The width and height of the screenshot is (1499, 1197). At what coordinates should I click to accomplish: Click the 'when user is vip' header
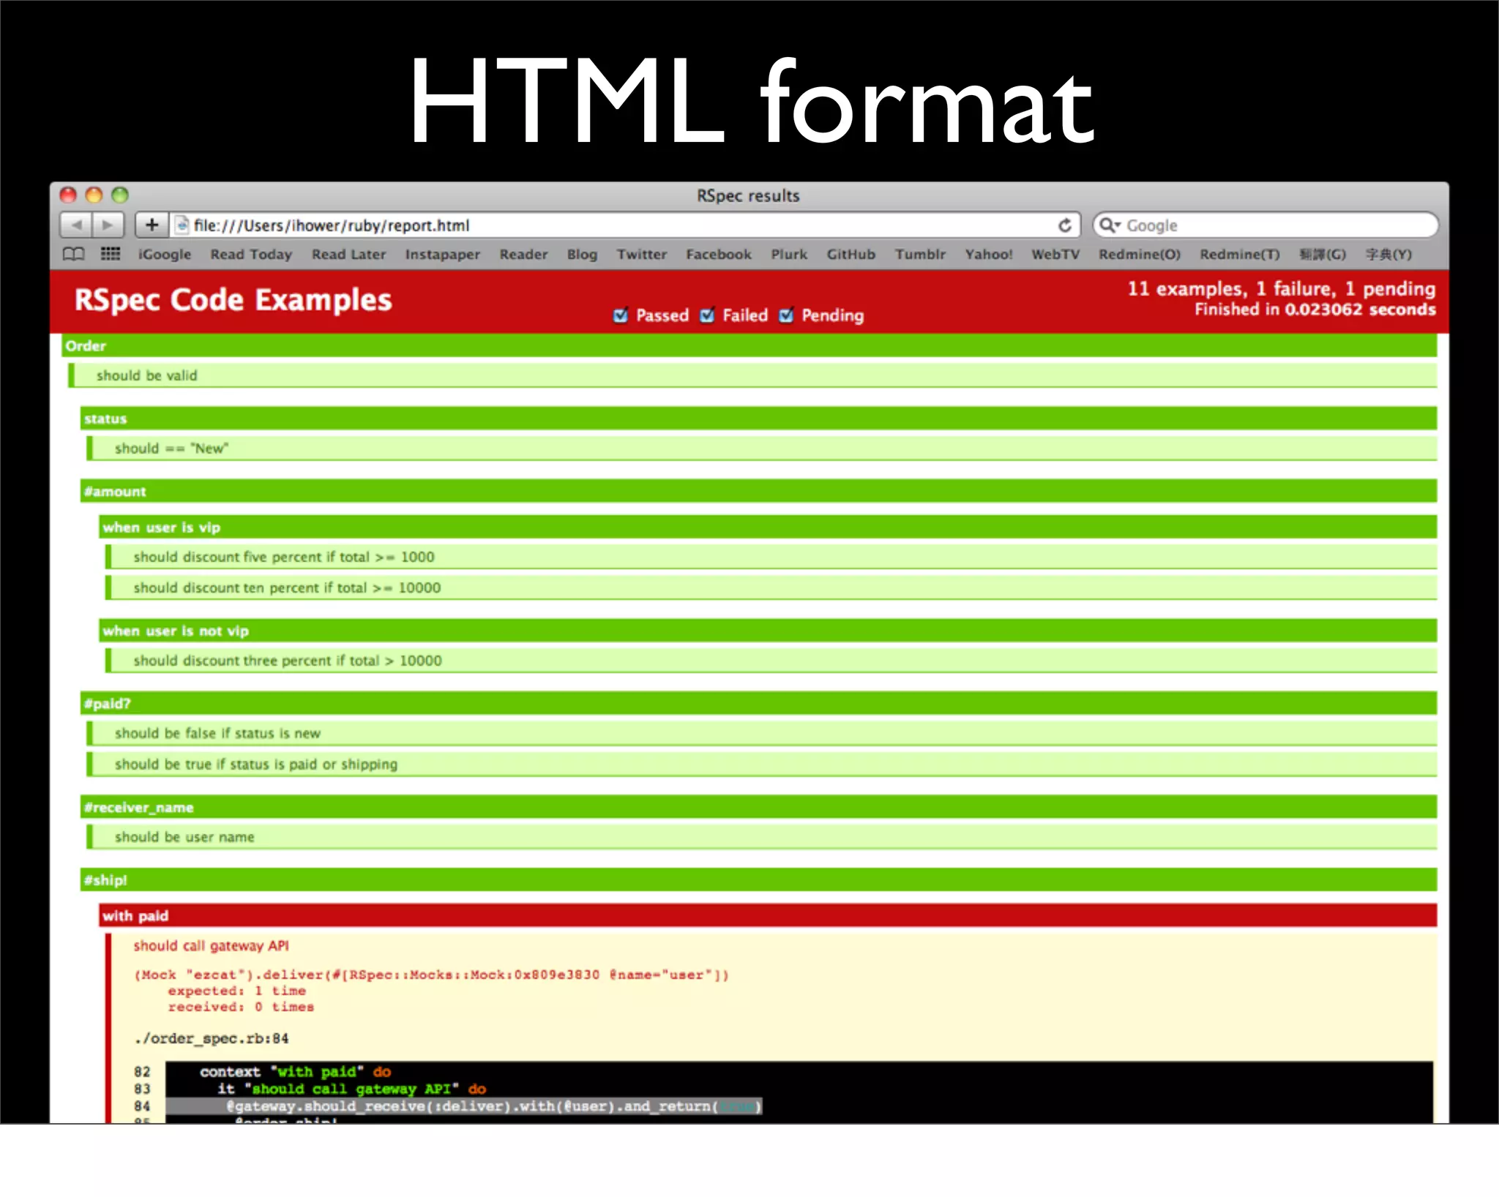point(768,527)
